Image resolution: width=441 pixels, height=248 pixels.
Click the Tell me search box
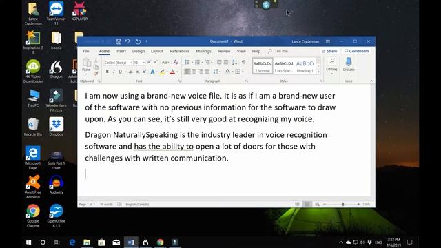278,51
